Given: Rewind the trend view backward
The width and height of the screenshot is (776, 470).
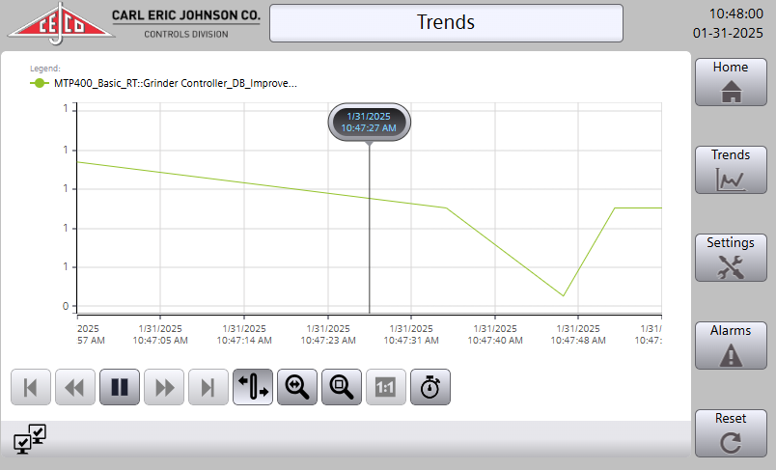Looking at the screenshot, I should tap(75, 387).
